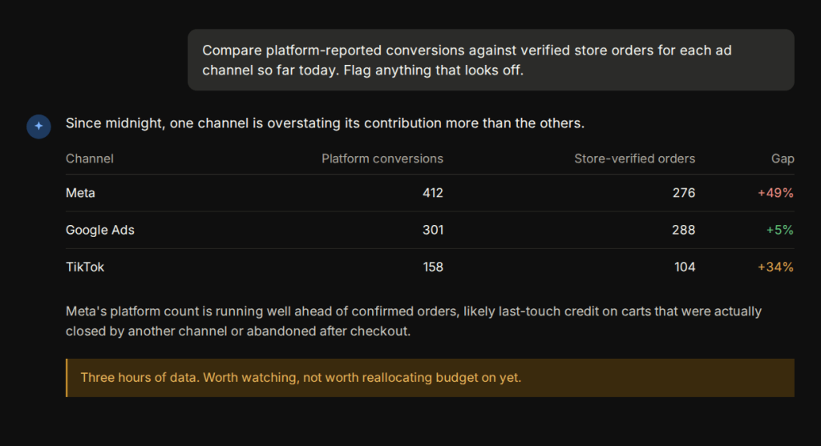Click Google Ads' 301 platform conversions value
821x446 pixels.
pyautogui.click(x=433, y=230)
